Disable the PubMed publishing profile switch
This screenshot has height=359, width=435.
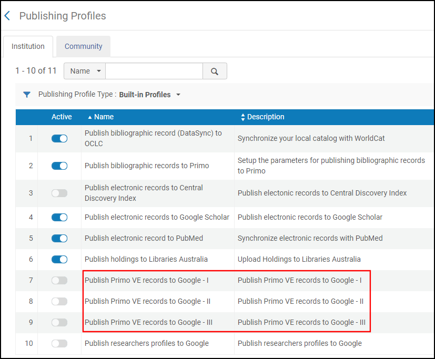click(59, 238)
